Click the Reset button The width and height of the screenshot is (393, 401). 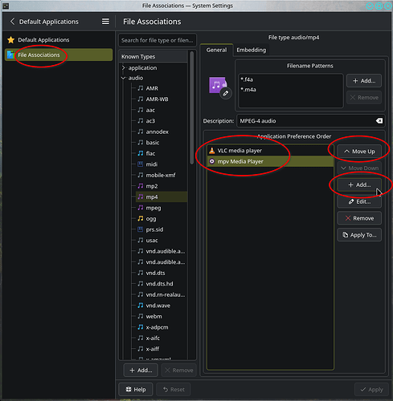pos(174,390)
